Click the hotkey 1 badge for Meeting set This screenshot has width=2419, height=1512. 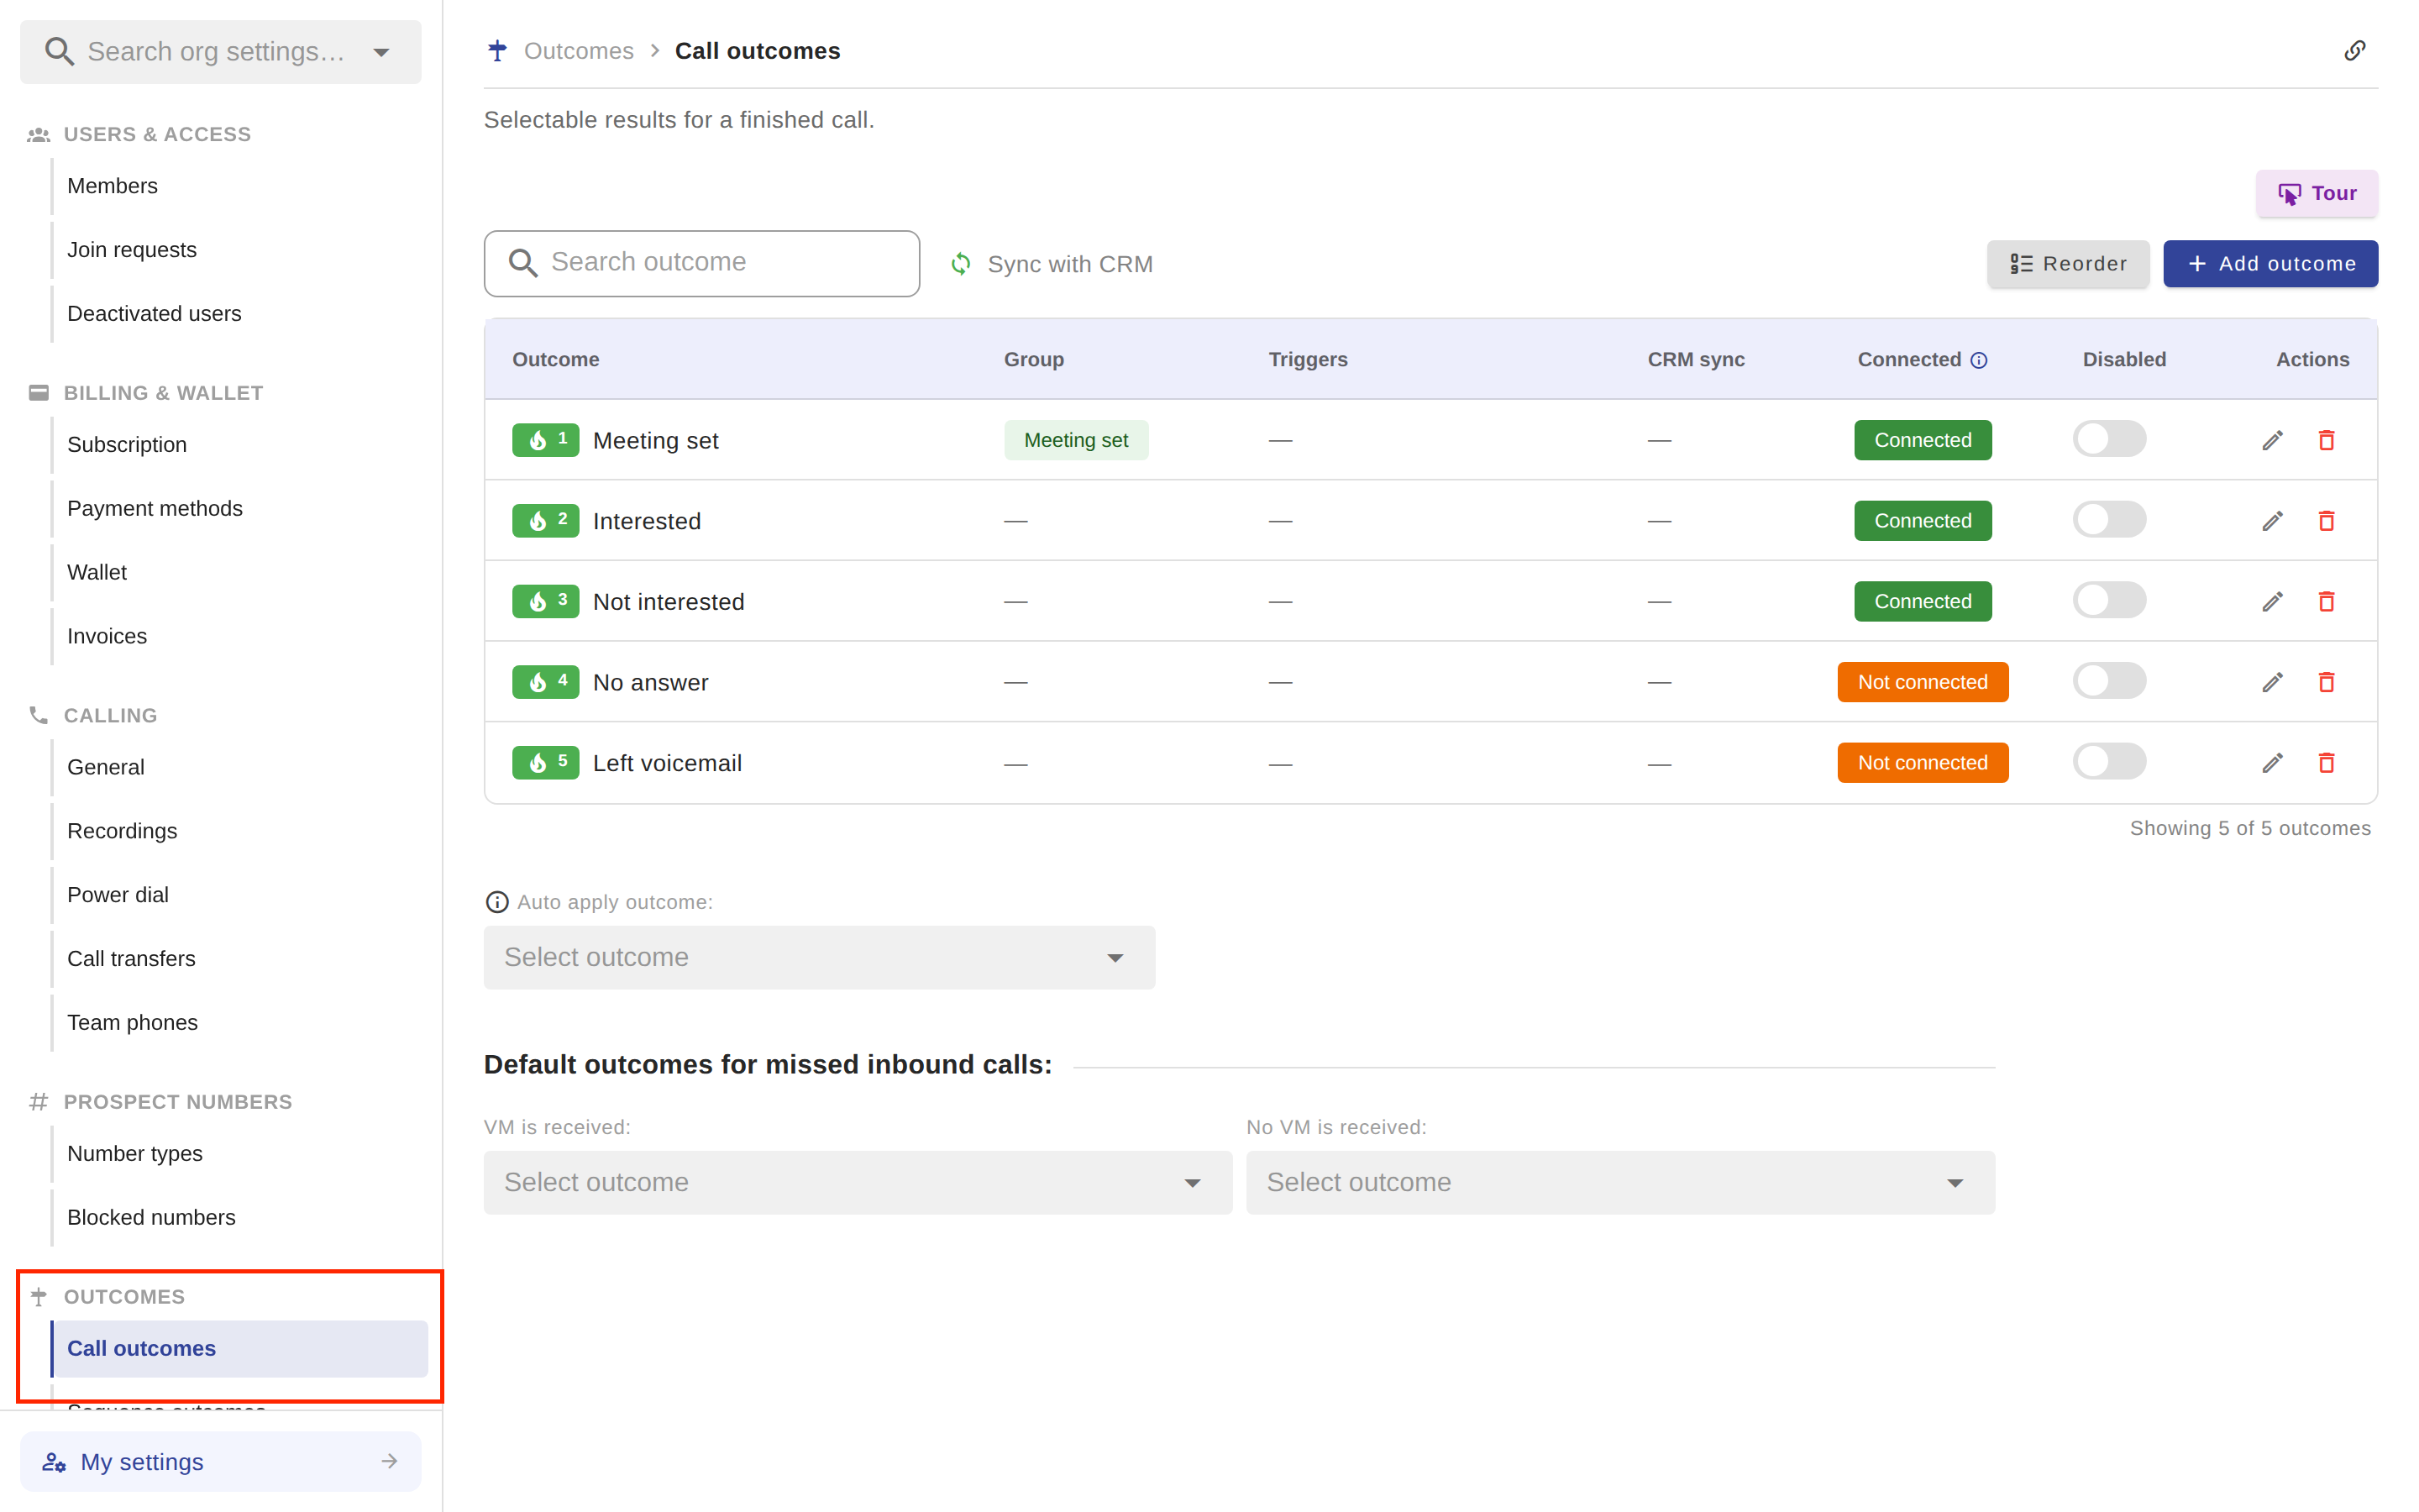tap(546, 440)
